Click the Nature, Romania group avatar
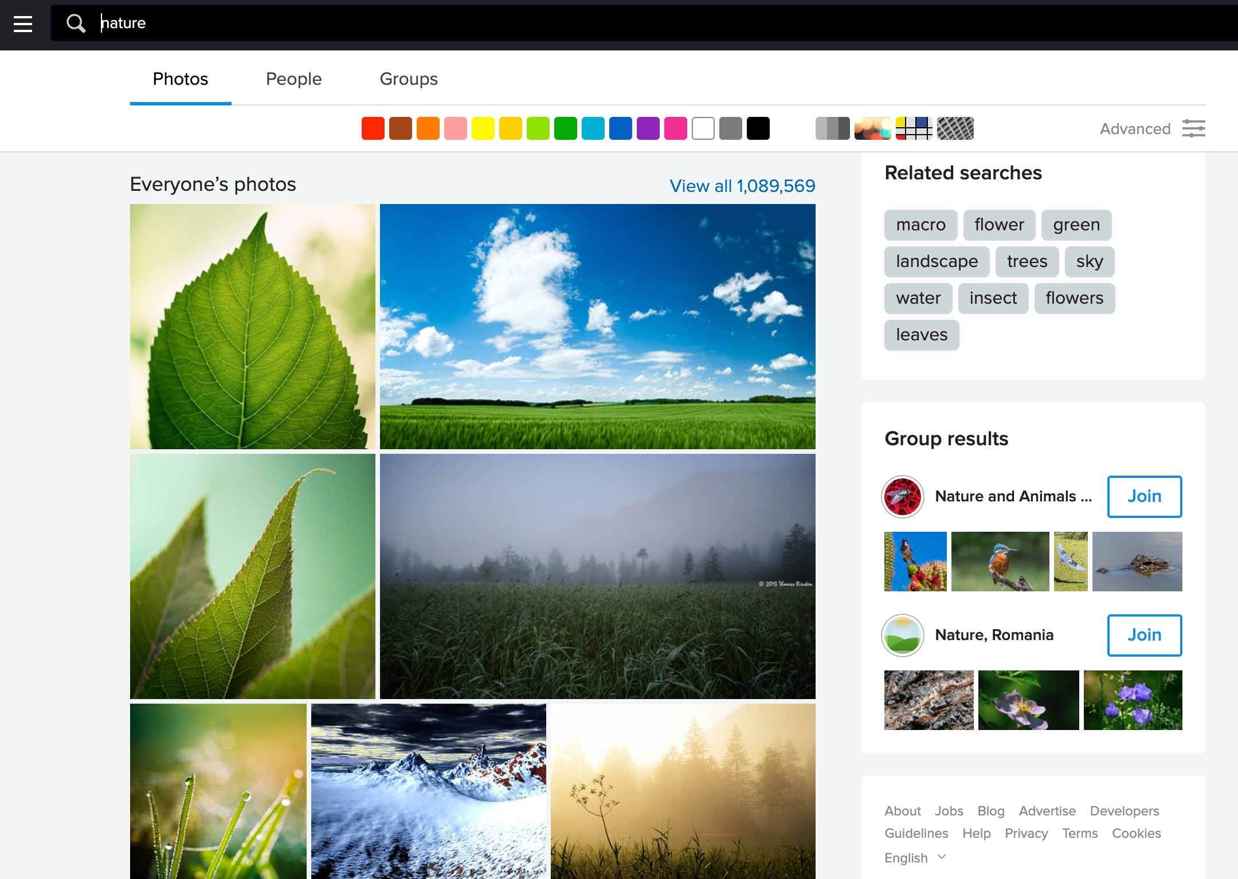 (x=902, y=635)
